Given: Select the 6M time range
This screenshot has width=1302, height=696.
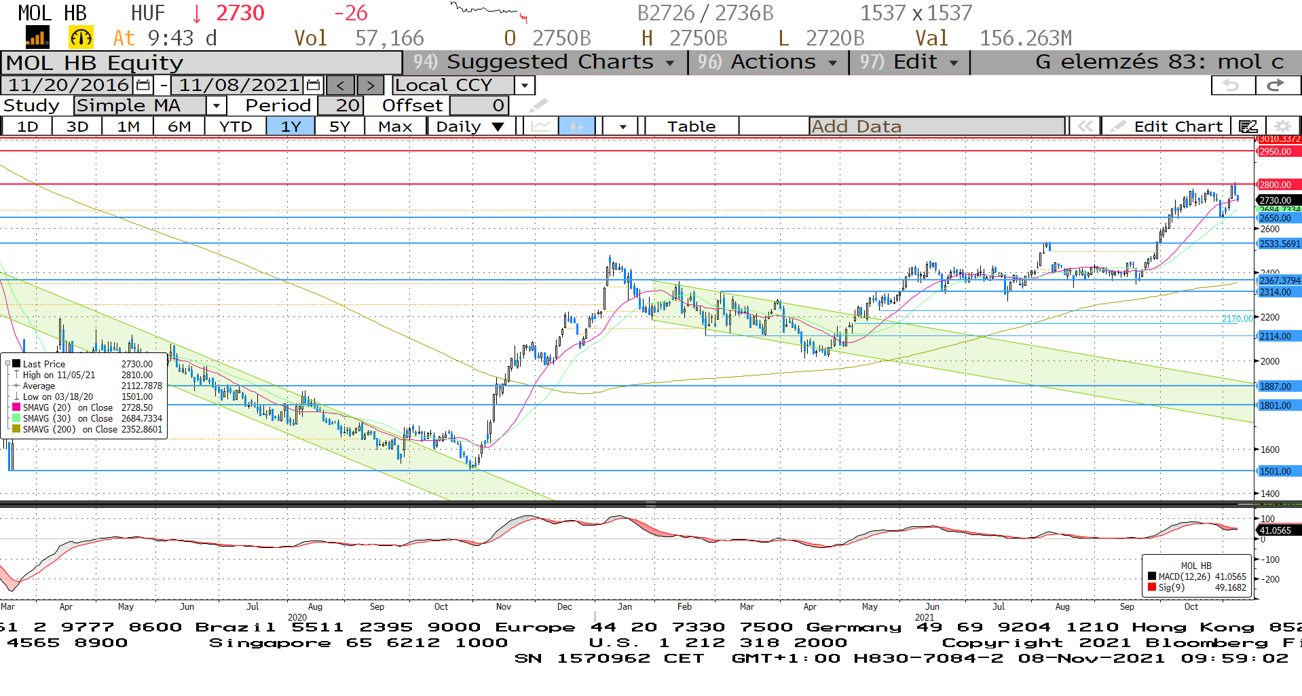Looking at the screenshot, I should (179, 126).
